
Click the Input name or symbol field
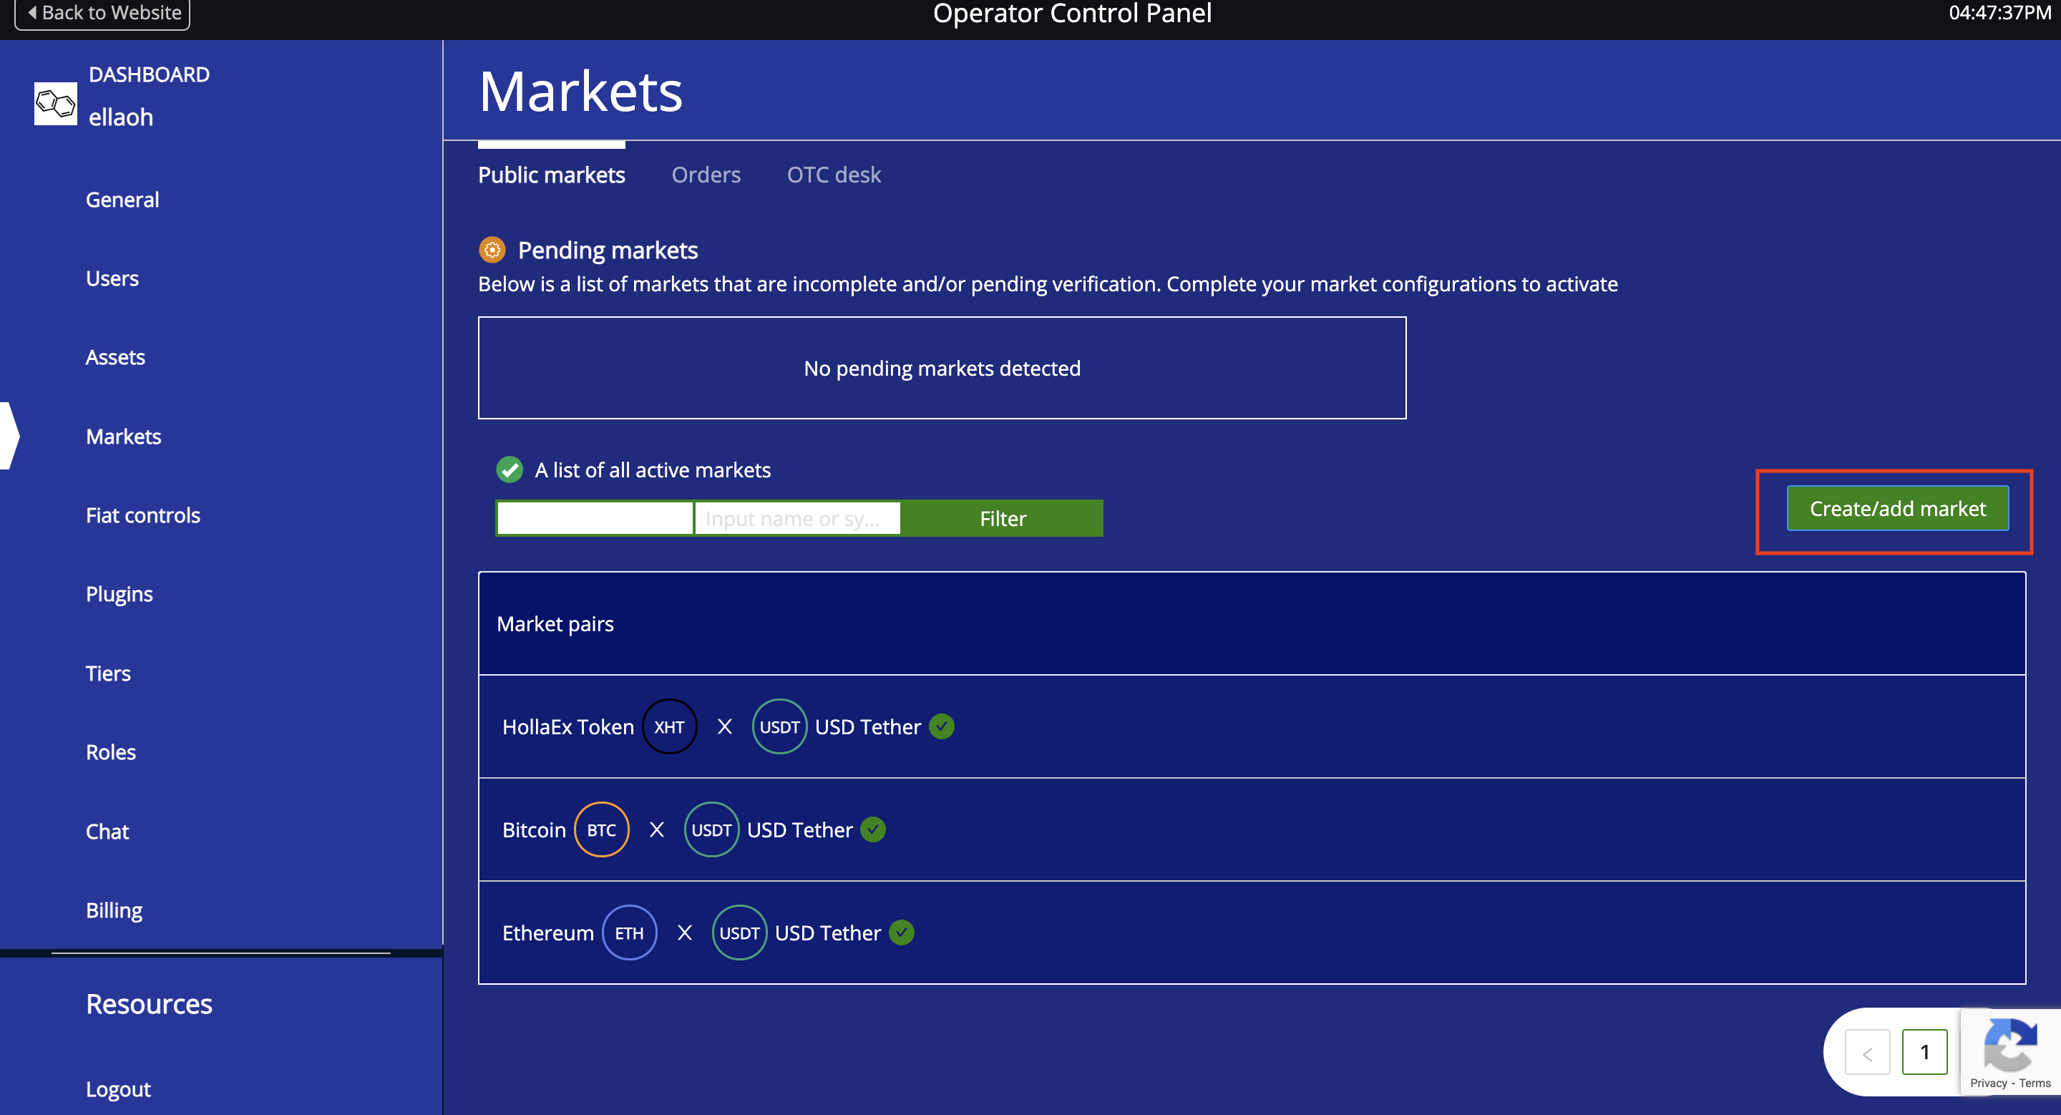click(x=797, y=518)
